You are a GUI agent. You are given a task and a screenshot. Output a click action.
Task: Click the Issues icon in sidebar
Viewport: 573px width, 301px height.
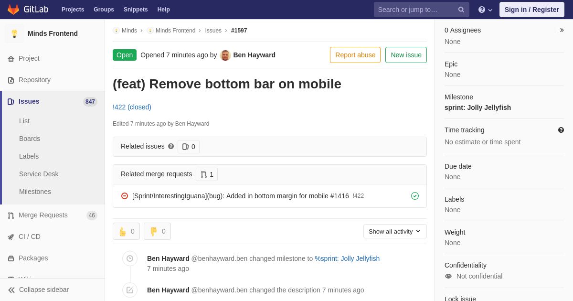[11, 102]
